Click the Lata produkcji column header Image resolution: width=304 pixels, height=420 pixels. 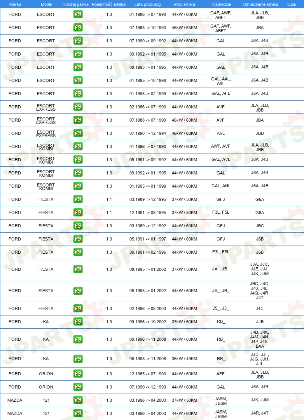(x=148, y=4)
